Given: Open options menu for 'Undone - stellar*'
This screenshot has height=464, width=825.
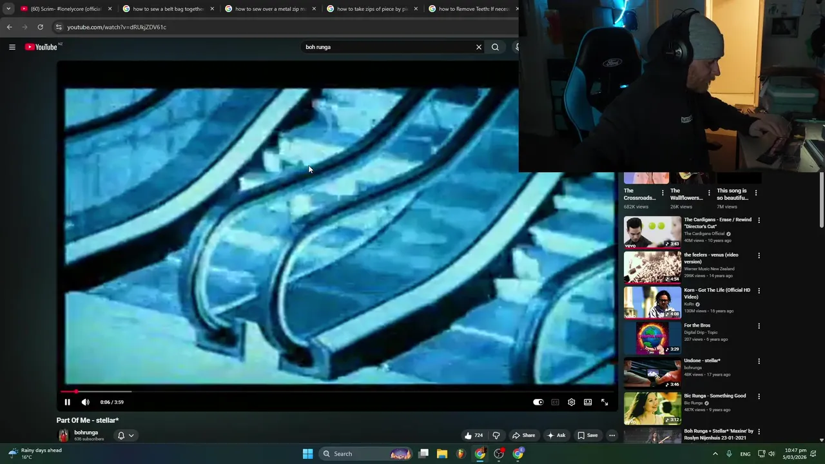Looking at the screenshot, I should (x=759, y=362).
